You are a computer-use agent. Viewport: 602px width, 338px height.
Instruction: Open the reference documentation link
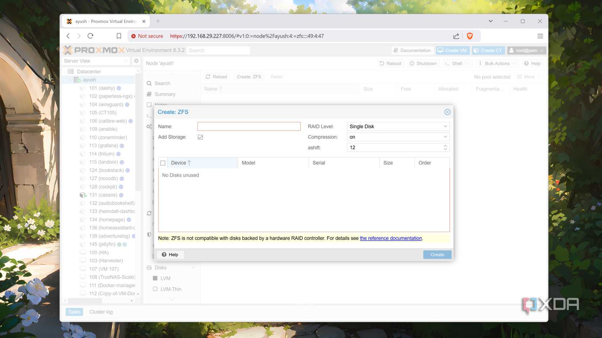pos(390,238)
